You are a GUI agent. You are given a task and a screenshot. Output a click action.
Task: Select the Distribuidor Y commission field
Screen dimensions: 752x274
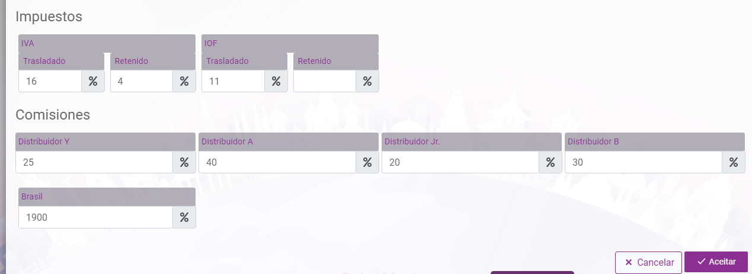[94, 162]
